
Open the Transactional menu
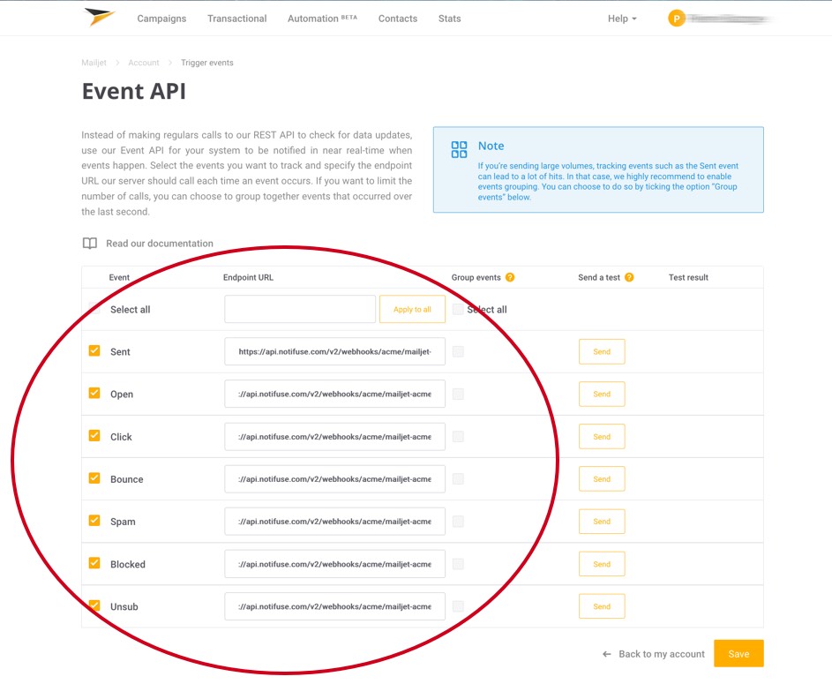click(236, 19)
